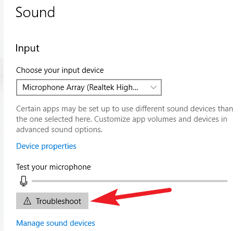The width and height of the screenshot is (244, 231).
Task: Expand the input device chevron arrow
Action: [x=153, y=87]
